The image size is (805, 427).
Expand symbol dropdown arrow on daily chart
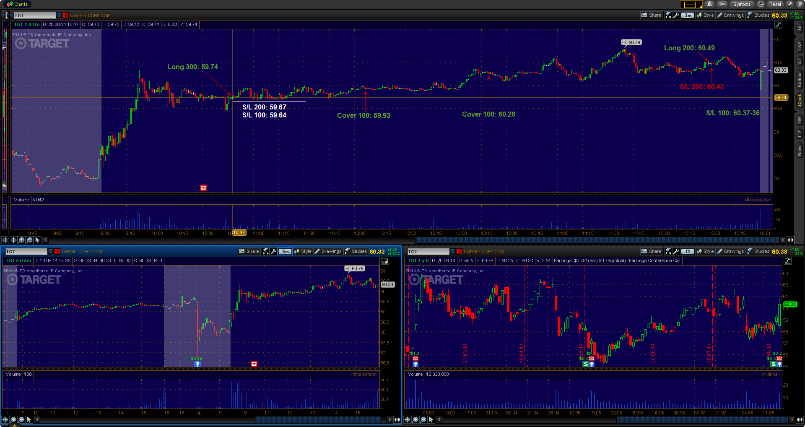point(453,252)
